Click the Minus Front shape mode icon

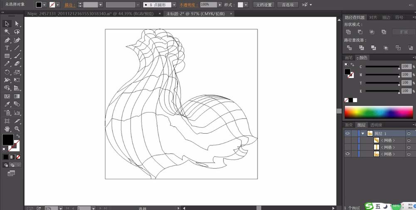click(360, 32)
